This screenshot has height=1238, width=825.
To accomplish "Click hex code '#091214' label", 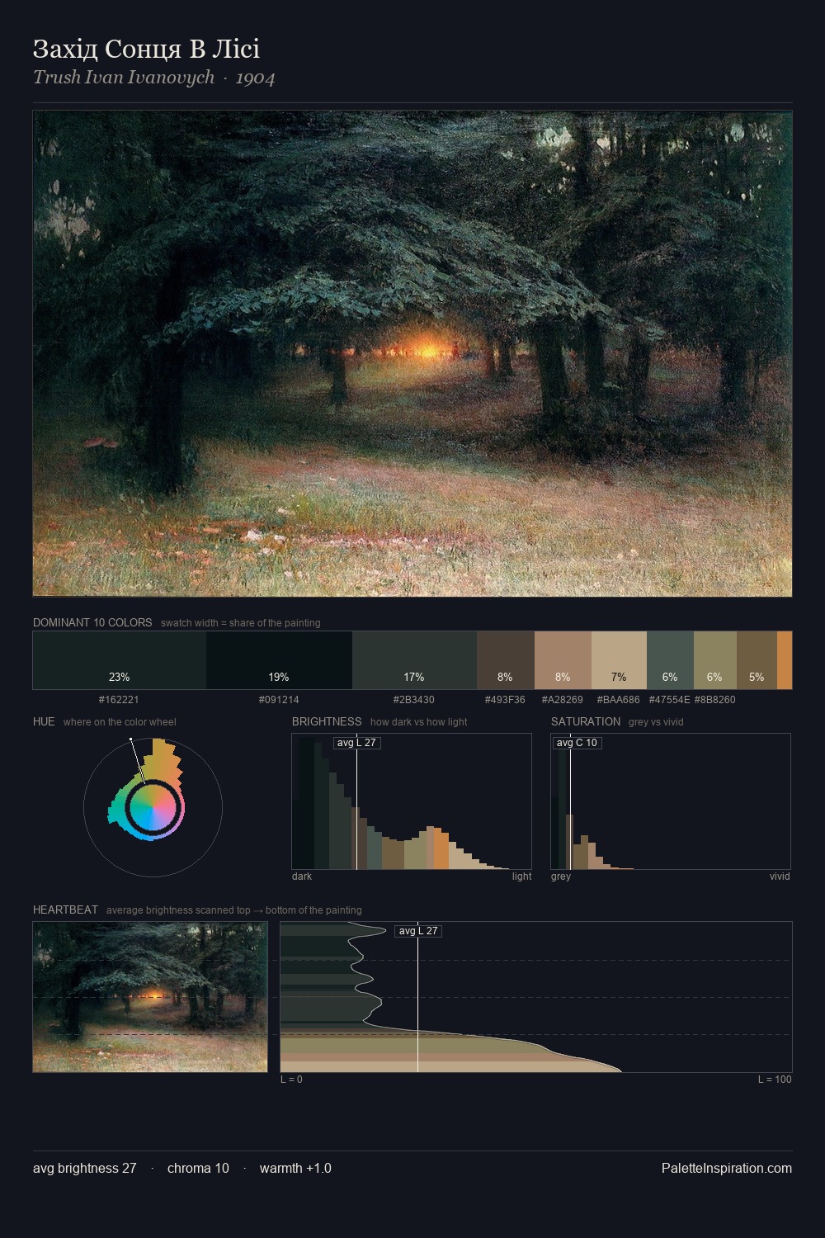I will pos(279,700).
